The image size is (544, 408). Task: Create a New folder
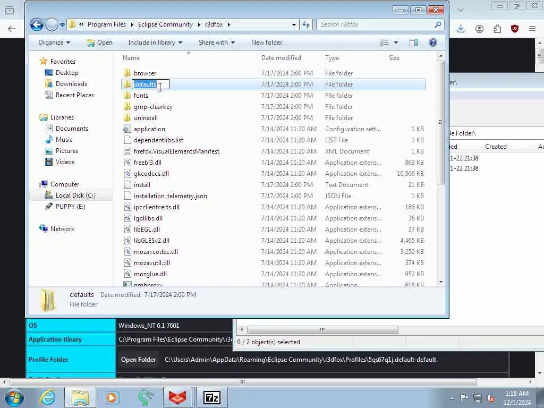point(267,42)
